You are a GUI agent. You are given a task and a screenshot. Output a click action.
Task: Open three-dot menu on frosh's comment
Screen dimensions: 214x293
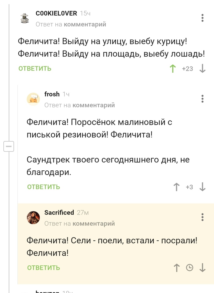pyautogui.click(x=202, y=99)
